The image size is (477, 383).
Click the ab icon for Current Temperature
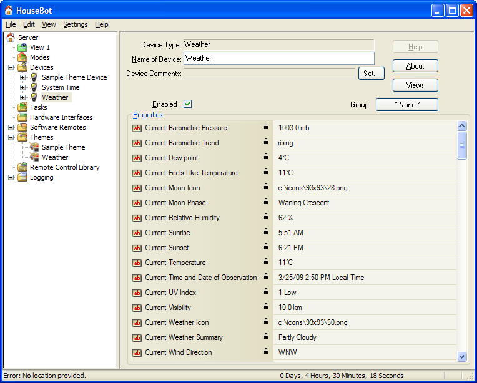pyautogui.click(x=137, y=263)
